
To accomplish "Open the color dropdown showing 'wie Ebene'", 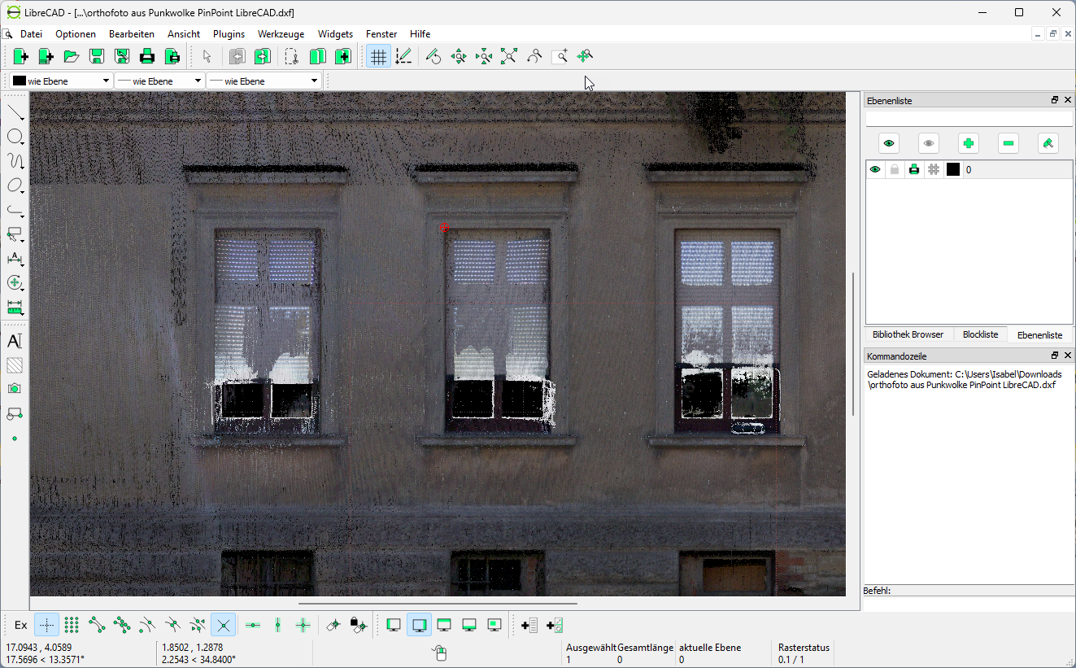I will [x=61, y=81].
